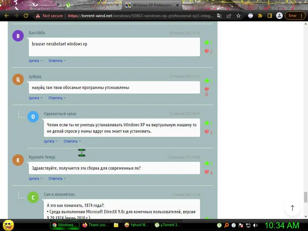Open the volume tray icon
308x231 pixels.
point(255,225)
